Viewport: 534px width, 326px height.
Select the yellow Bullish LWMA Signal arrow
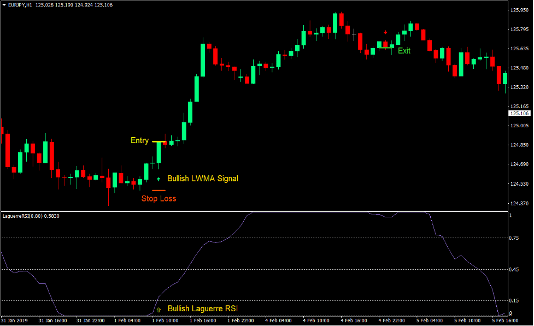(158, 179)
